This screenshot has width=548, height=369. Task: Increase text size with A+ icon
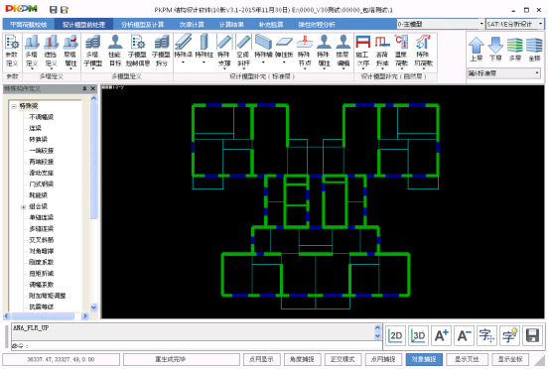(441, 336)
